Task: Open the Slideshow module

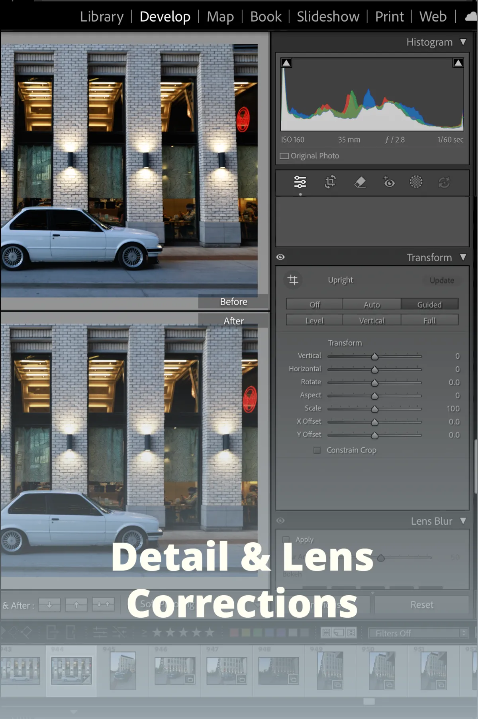Action: click(x=328, y=16)
